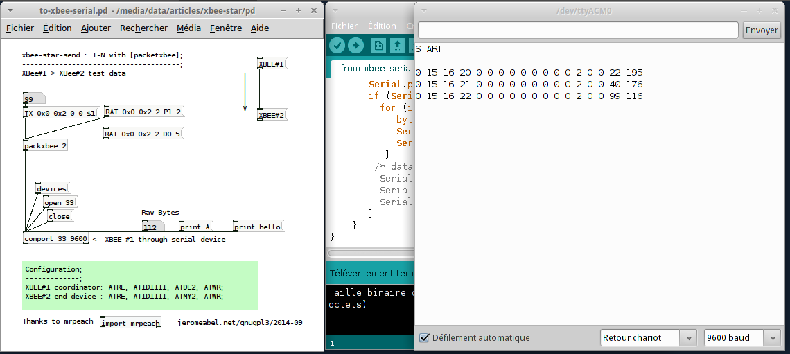Click the START line in serial output
This screenshot has width=790, height=354.
tap(429, 49)
